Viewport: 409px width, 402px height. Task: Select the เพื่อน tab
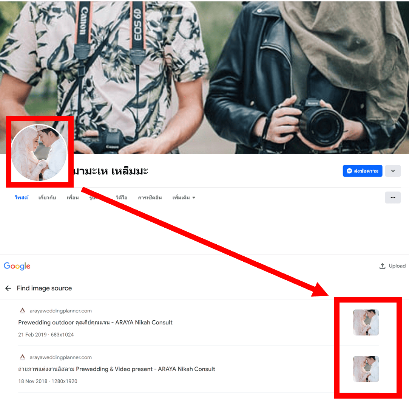[x=73, y=198]
